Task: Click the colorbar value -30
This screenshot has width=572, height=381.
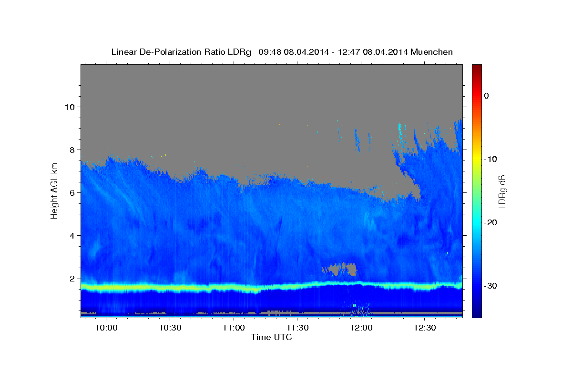Action: [x=491, y=286]
